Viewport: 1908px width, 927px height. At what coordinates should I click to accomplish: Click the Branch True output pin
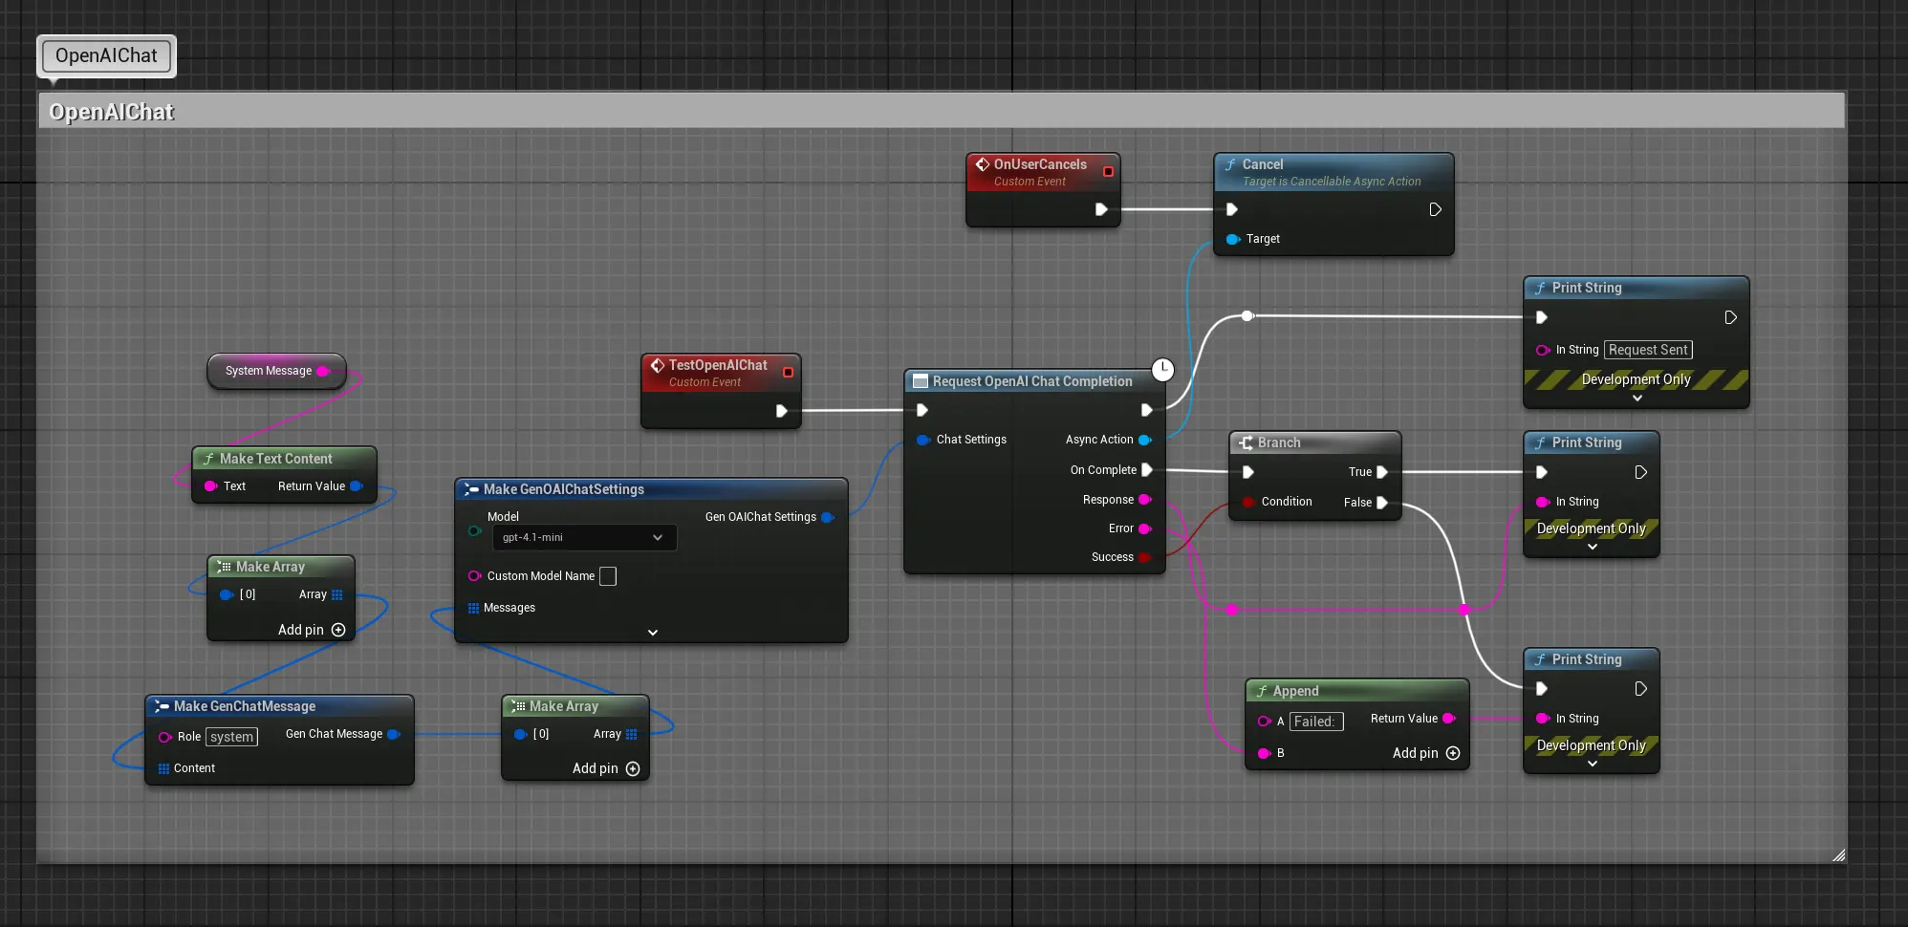coord(1382,472)
